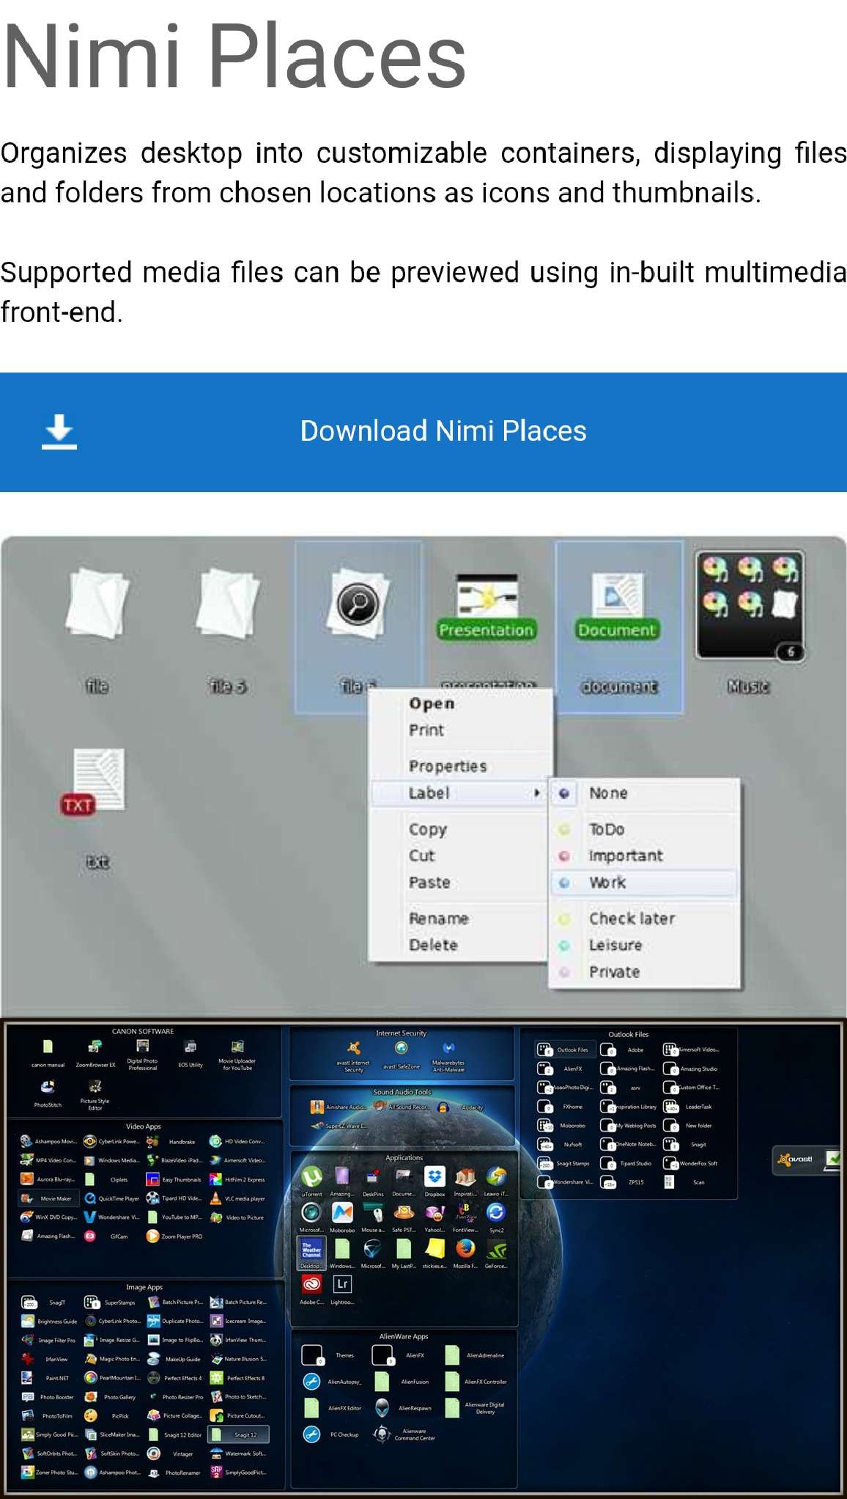This screenshot has width=847, height=1499.
Task: Pick the Check later label color
Action: (x=564, y=919)
